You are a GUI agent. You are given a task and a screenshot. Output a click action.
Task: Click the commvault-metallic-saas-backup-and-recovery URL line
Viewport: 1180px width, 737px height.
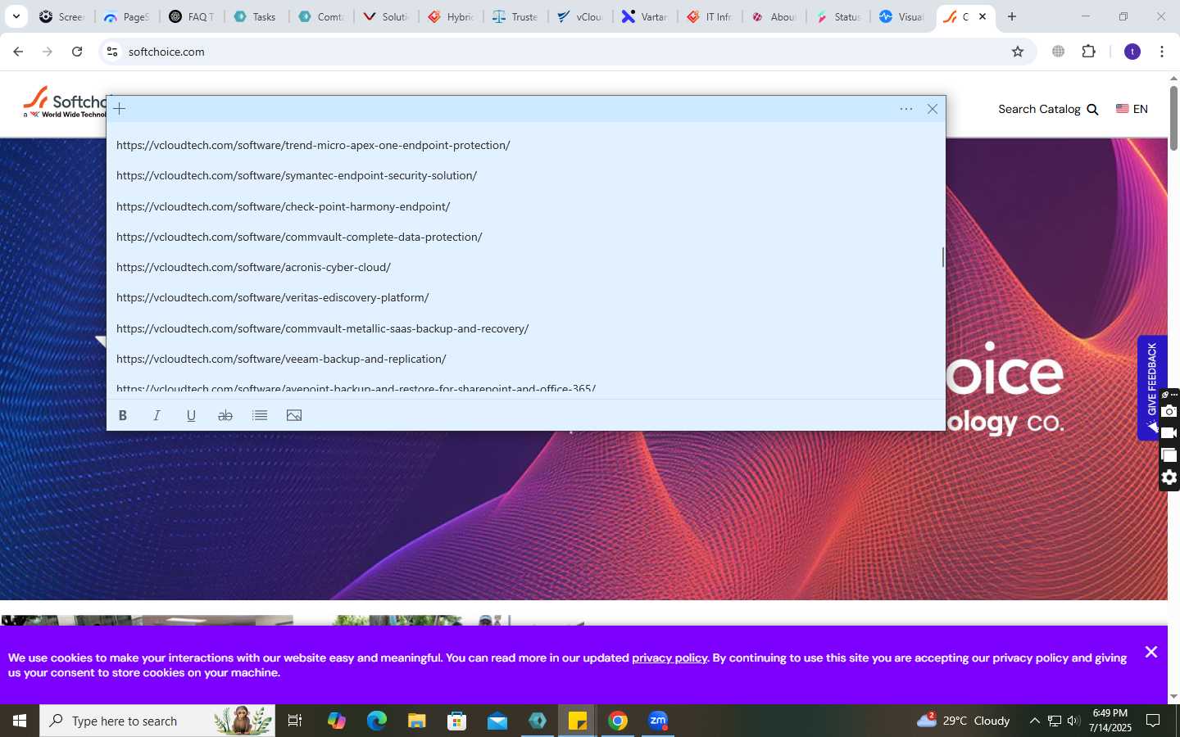coord(322,328)
